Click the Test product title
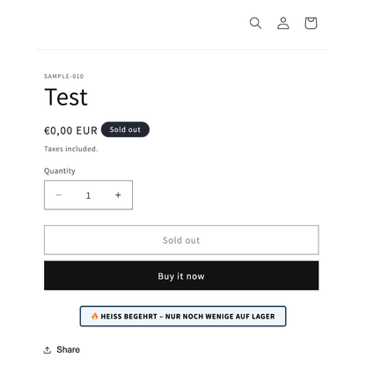 pos(66,97)
